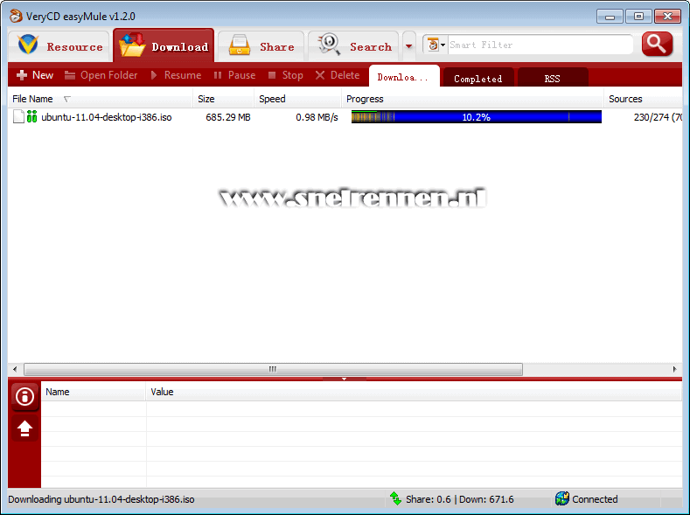
Task: Click the red magnifier search button
Action: pyautogui.click(x=657, y=44)
